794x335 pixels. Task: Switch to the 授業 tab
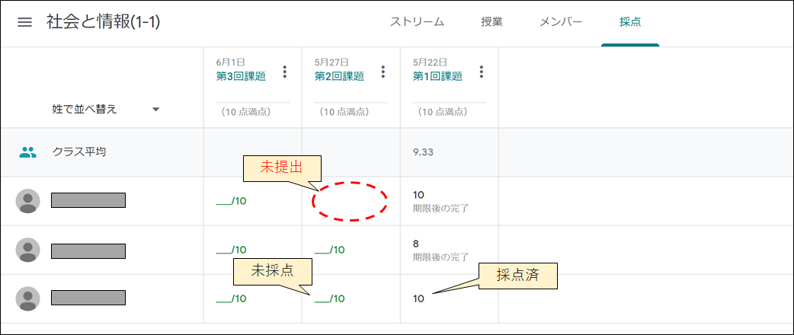click(x=491, y=22)
